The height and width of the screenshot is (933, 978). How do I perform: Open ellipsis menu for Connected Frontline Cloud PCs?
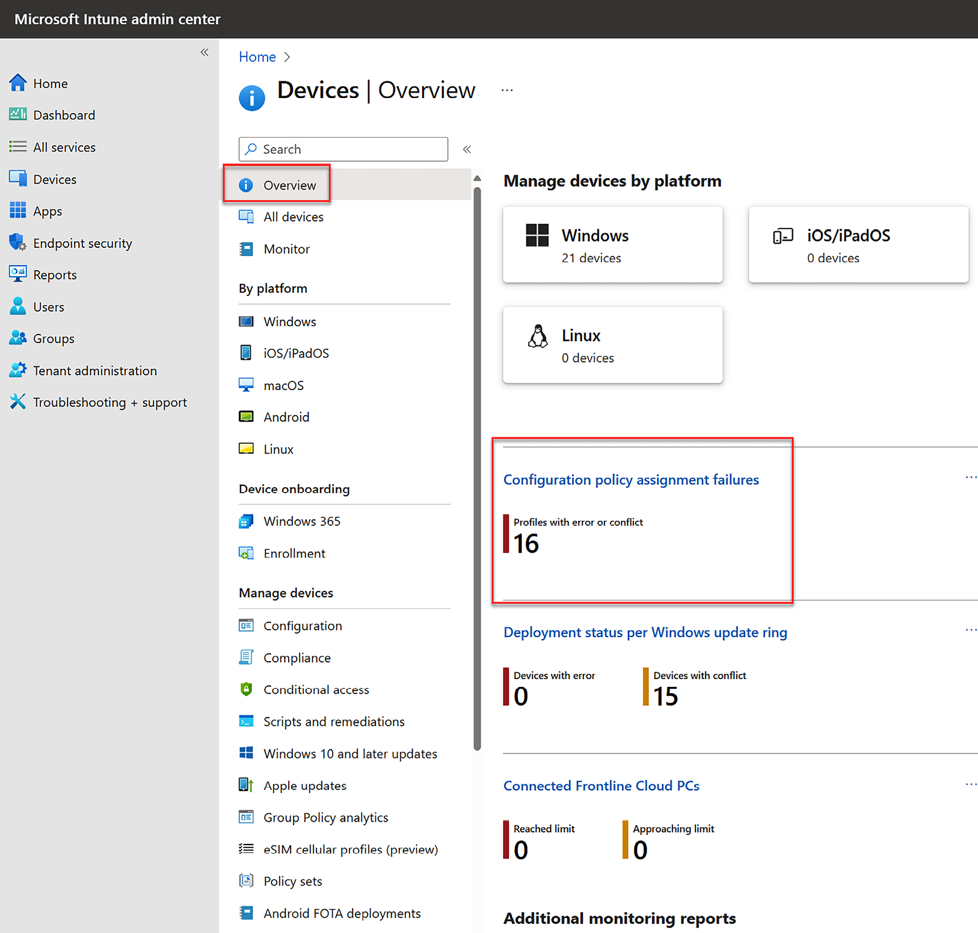970,784
